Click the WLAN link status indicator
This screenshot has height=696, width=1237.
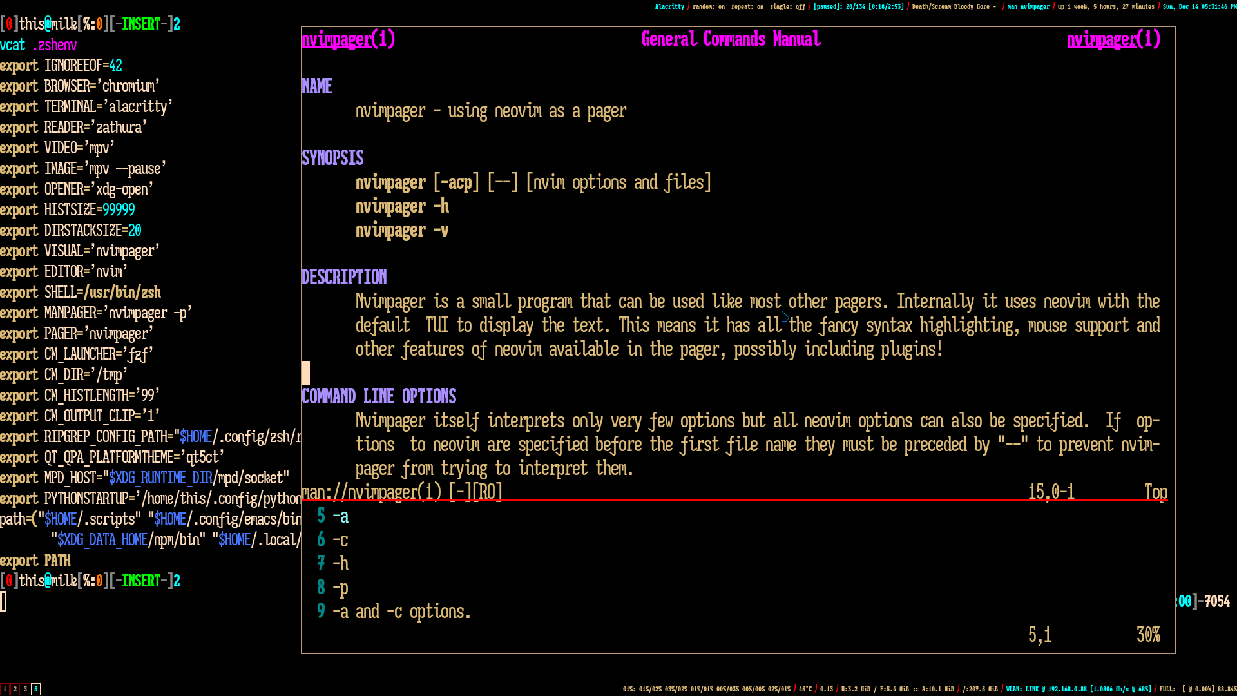tap(1079, 689)
